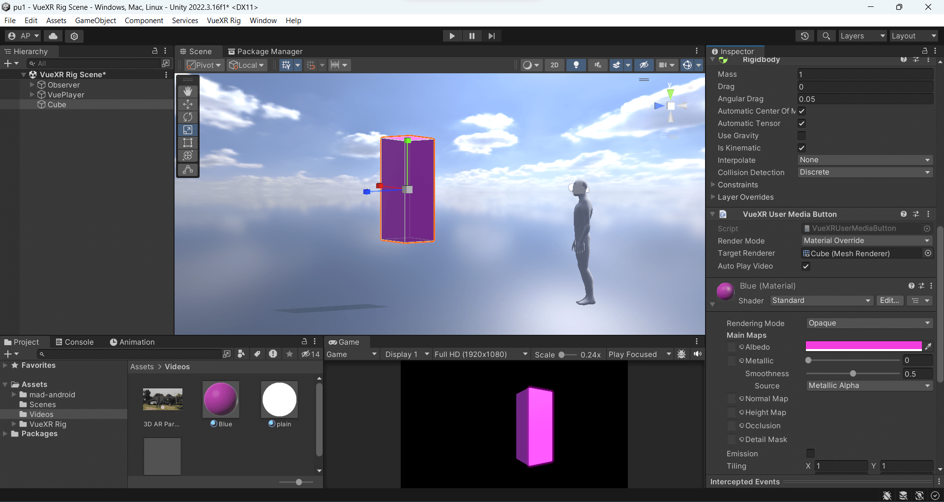944x502 pixels.
Task: Select the Hand view tool
Action: click(188, 91)
